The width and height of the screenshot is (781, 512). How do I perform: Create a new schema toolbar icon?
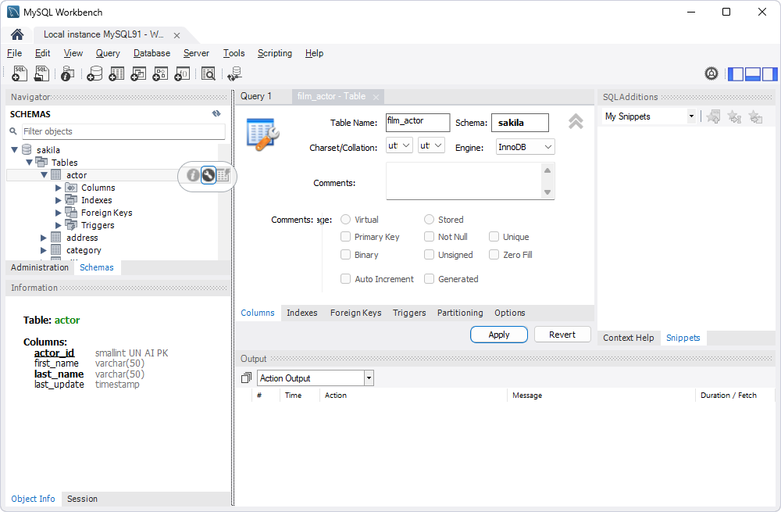[95, 73]
